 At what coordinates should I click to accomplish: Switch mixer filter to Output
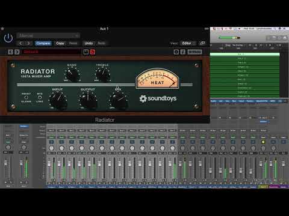(x=250, y=101)
